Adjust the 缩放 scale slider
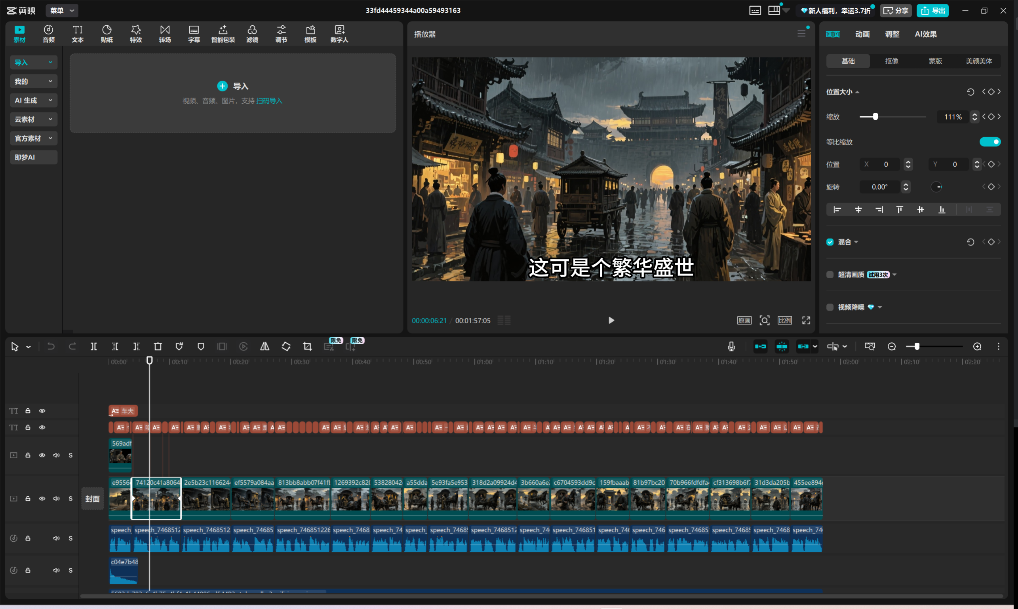Screen dimensions: 1018x609 pyautogui.click(x=892, y=117)
